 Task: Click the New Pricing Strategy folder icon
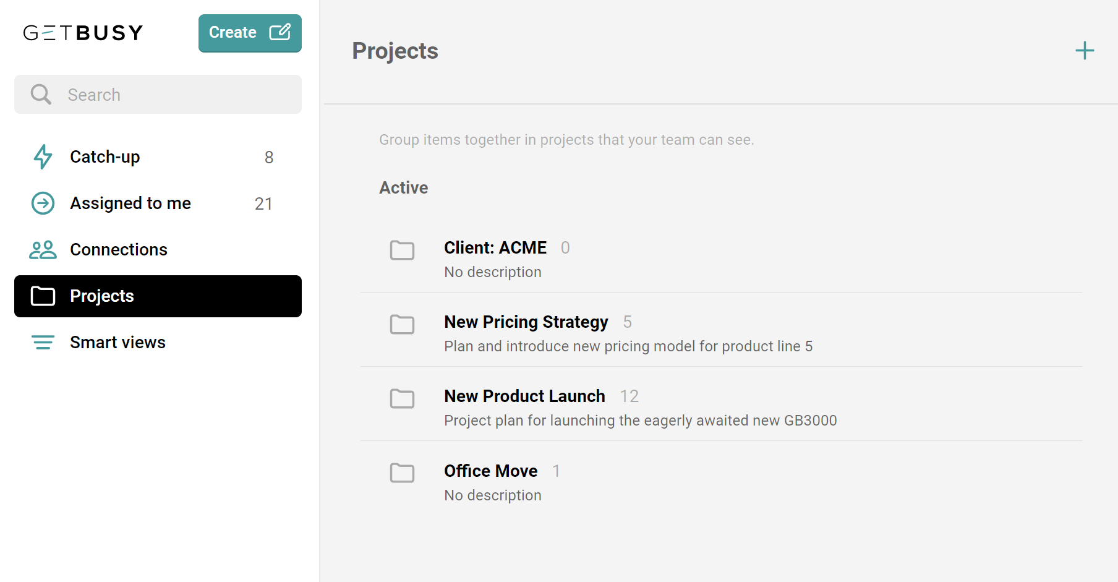tap(402, 324)
